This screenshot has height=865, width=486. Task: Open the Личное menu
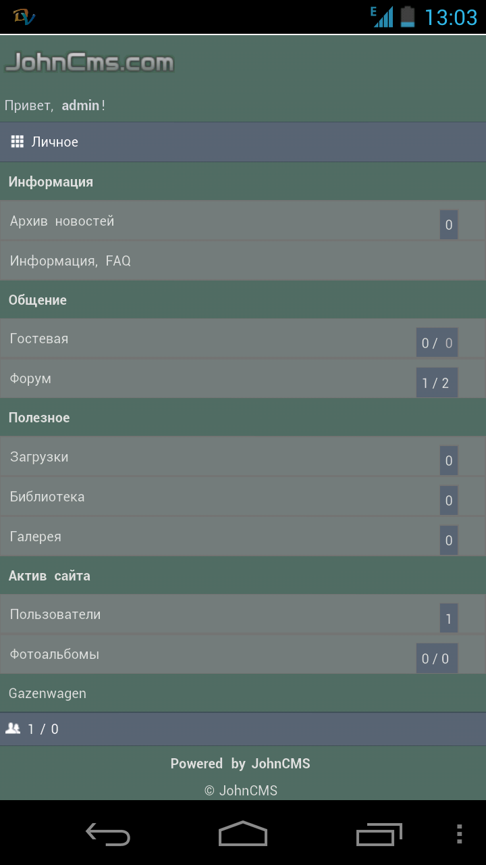[55, 142]
